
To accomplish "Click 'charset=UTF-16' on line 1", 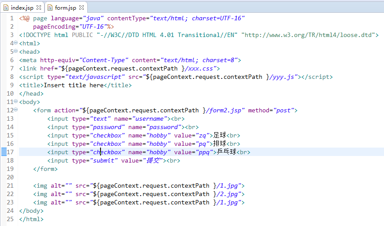I will [x=216, y=19].
